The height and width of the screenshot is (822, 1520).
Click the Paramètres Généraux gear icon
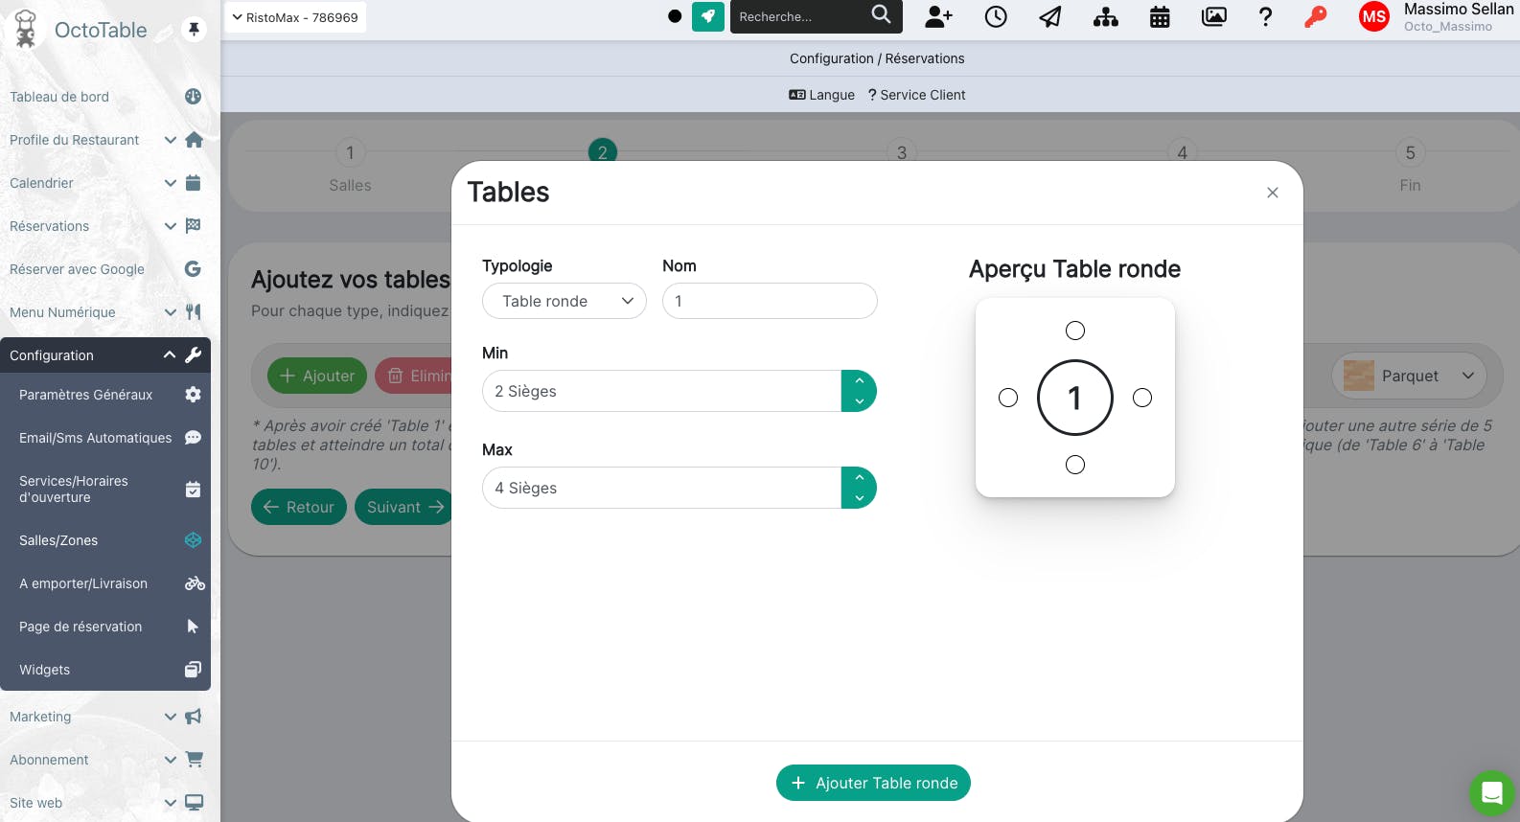193,395
